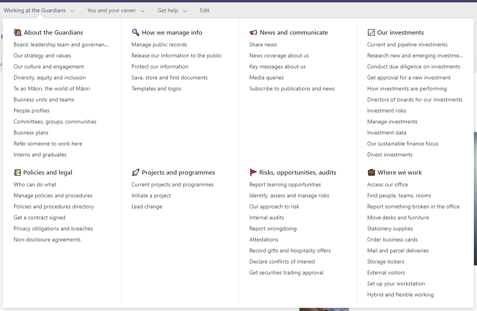Open Diversity, equity and inclusion link
This screenshot has width=477, height=311.
[50, 77]
